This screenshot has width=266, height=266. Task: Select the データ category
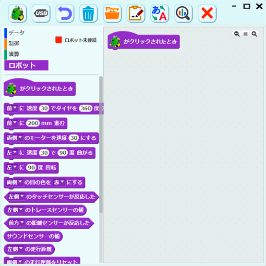point(16,33)
